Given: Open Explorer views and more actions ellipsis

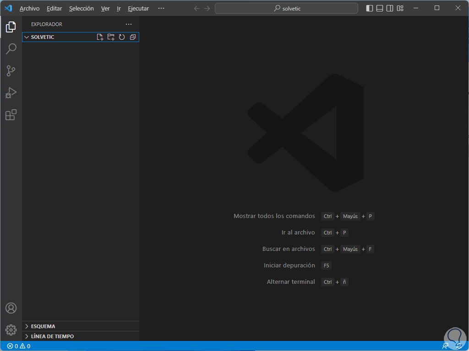Looking at the screenshot, I should click(x=129, y=24).
